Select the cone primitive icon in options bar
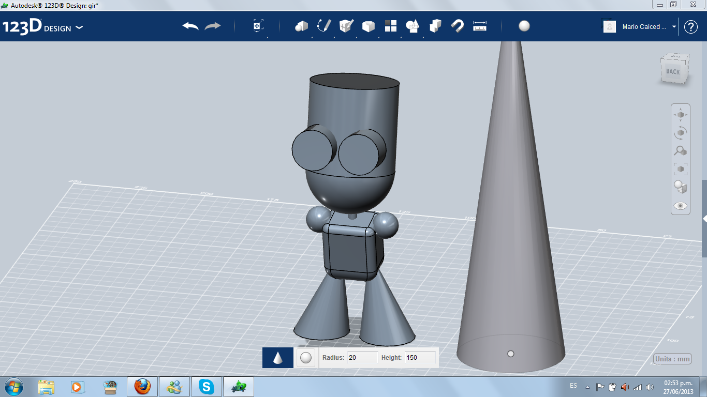Screen dimensions: 707x397 pos(278,357)
